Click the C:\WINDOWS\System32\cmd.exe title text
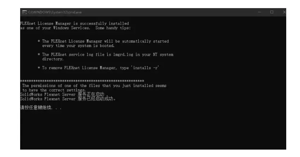Image resolution: width=300 pixels, height=157 pixels. tap(55, 12)
